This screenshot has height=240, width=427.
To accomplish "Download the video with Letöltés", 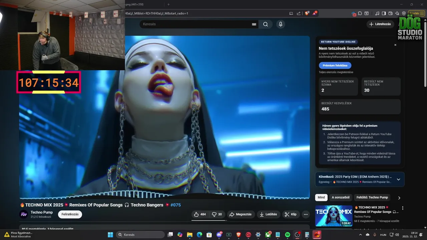I will [x=269, y=214].
